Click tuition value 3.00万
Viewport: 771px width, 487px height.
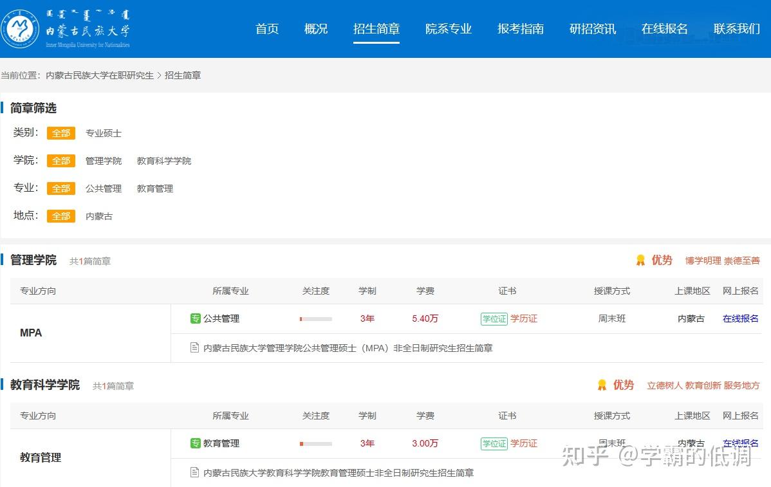425,443
